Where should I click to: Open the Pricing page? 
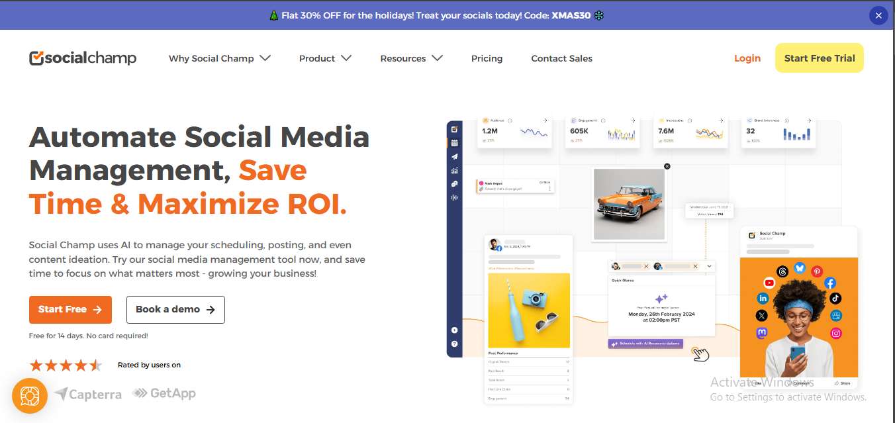point(487,58)
